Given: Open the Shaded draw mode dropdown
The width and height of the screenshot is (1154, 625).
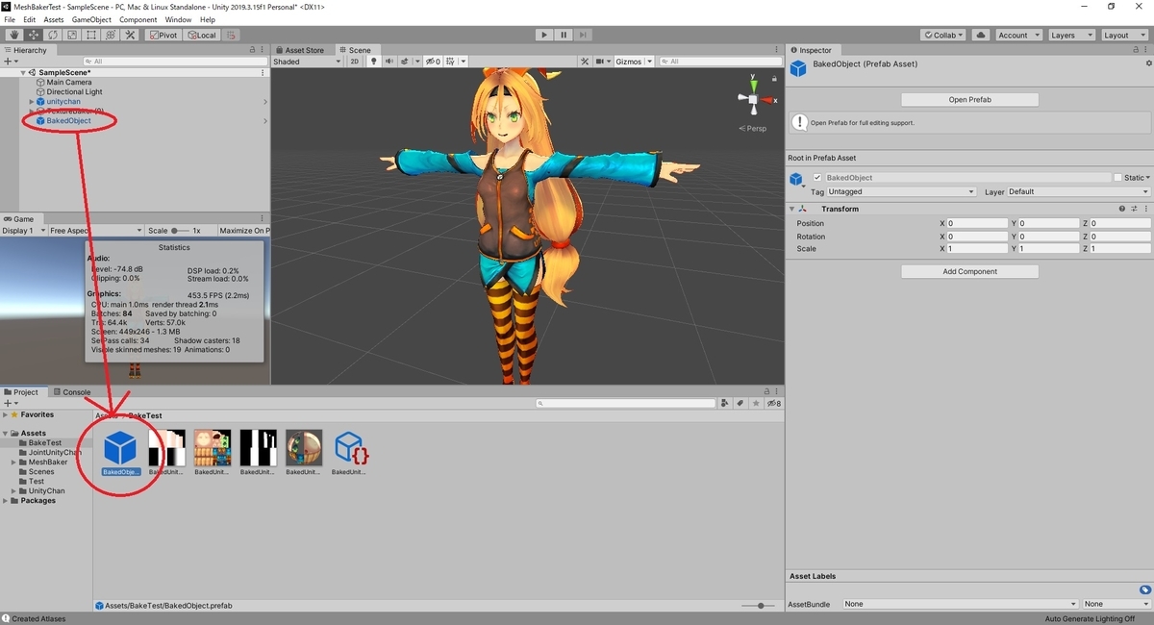Looking at the screenshot, I should pos(307,62).
